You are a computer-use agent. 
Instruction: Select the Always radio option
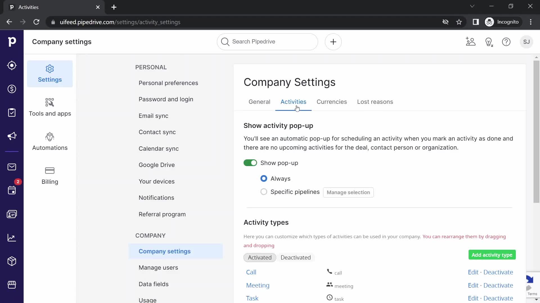[x=264, y=178]
